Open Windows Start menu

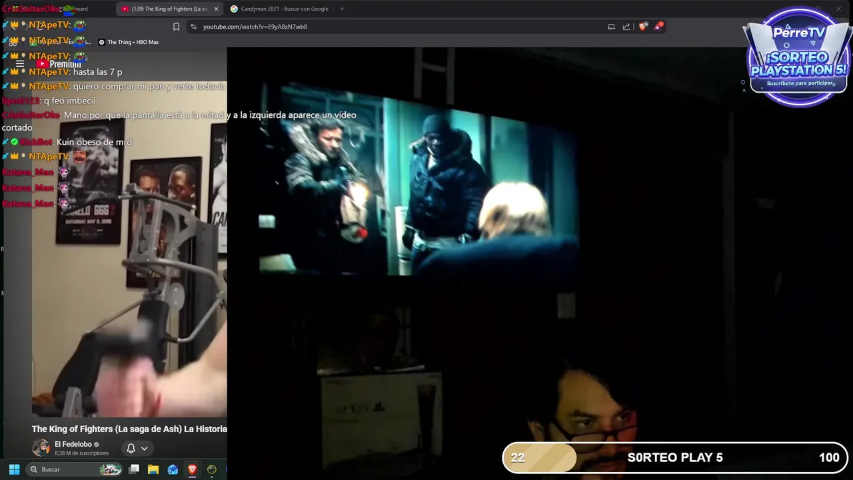(x=14, y=469)
